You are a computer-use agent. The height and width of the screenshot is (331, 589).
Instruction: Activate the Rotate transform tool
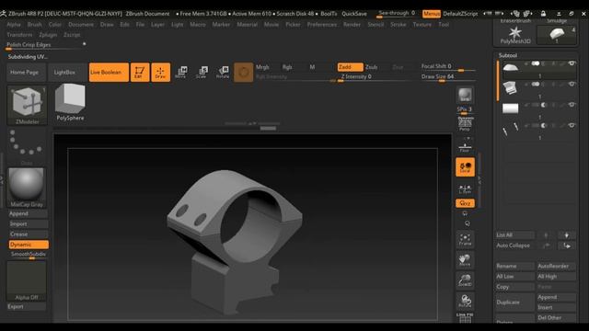click(223, 72)
